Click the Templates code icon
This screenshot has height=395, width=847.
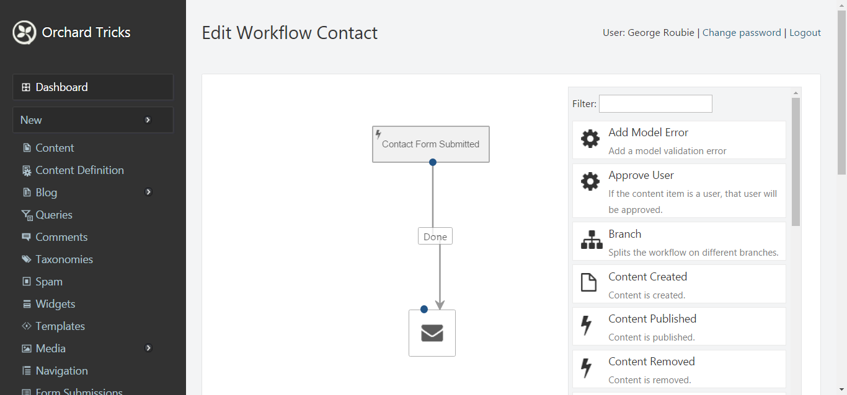click(27, 326)
